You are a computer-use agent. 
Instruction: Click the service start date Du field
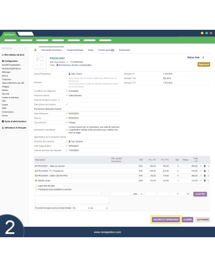point(82,208)
